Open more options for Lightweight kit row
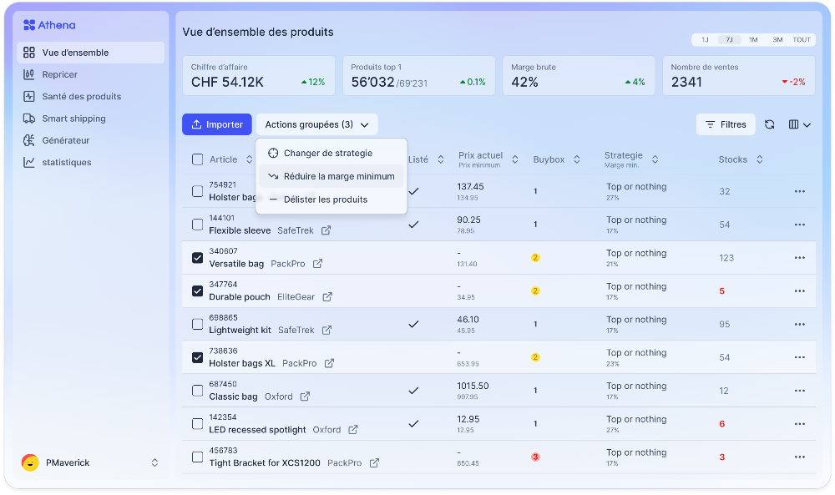Screen dimensions: 835x495 (799, 324)
